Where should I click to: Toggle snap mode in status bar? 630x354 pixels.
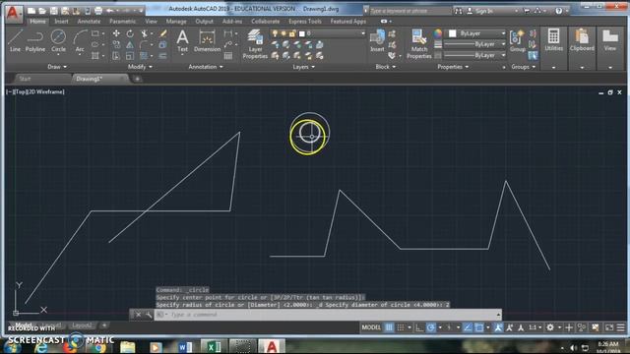pos(401,327)
